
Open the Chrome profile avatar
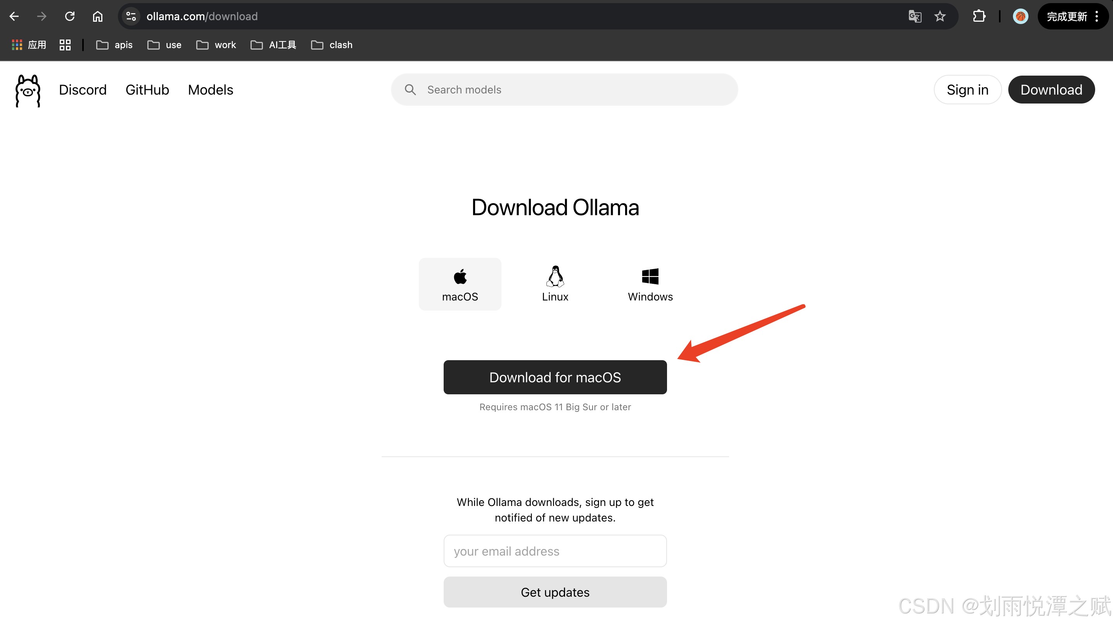1020,16
